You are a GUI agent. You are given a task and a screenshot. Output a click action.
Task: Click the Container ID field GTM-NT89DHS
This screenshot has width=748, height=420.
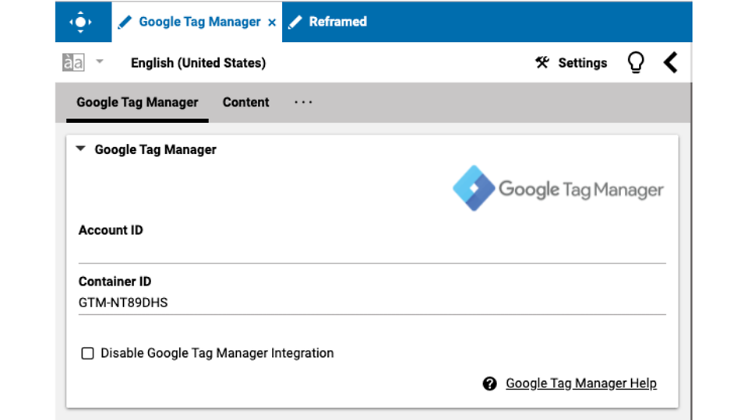tap(372, 303)
